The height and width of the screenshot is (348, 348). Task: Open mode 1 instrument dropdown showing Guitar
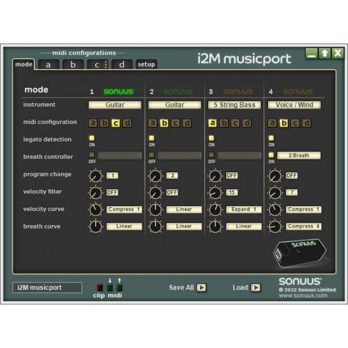click(115, 105)
